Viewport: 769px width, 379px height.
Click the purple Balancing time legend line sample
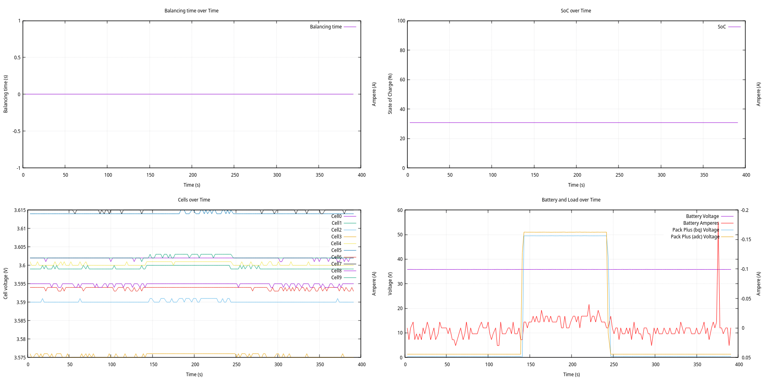pyautogui.click(x=350, y=27)
